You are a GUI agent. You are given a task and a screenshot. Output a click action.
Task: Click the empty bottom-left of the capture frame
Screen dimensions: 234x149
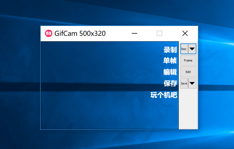(55, 120)
